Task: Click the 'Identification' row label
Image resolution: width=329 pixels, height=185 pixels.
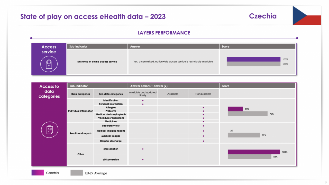Action: pyautogui.click(x=111, y=100)
